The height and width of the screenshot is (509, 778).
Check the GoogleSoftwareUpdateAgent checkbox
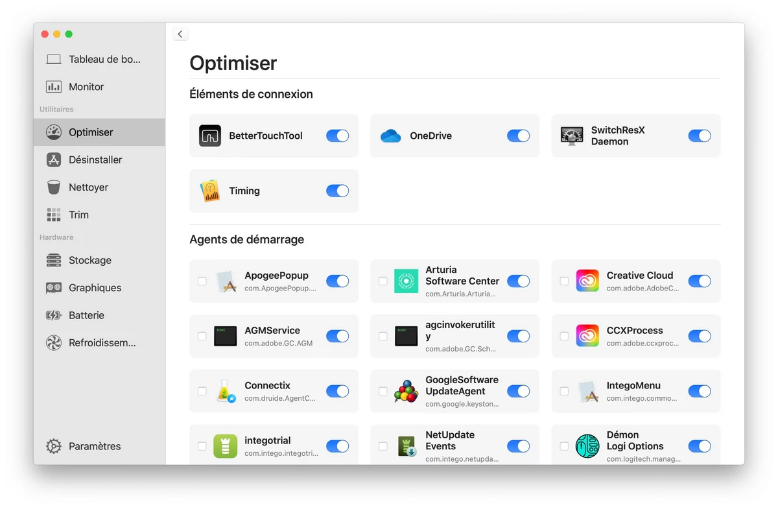383,391
